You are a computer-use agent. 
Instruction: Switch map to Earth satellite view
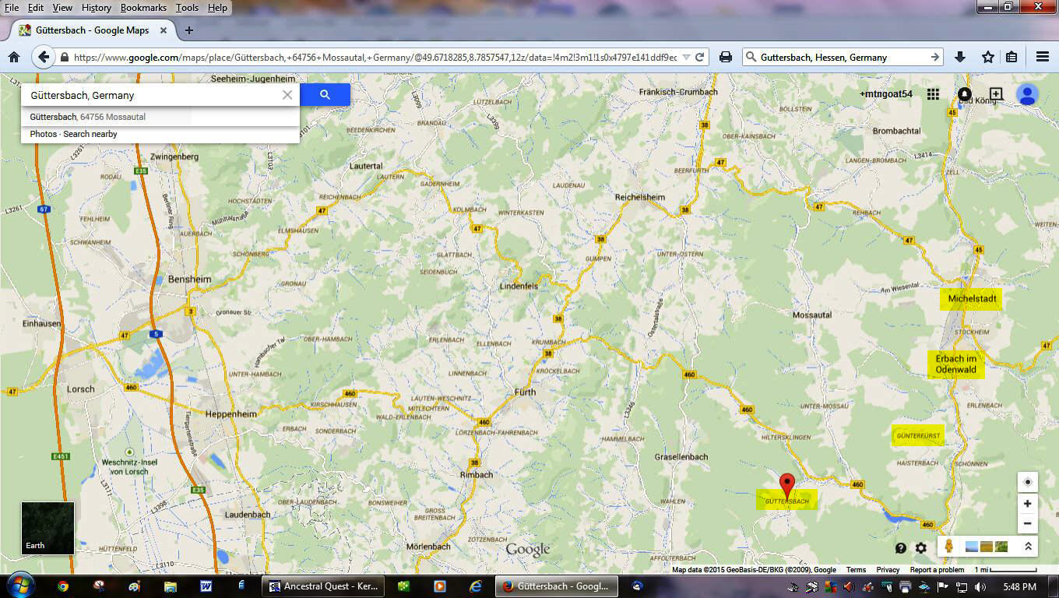47,528
